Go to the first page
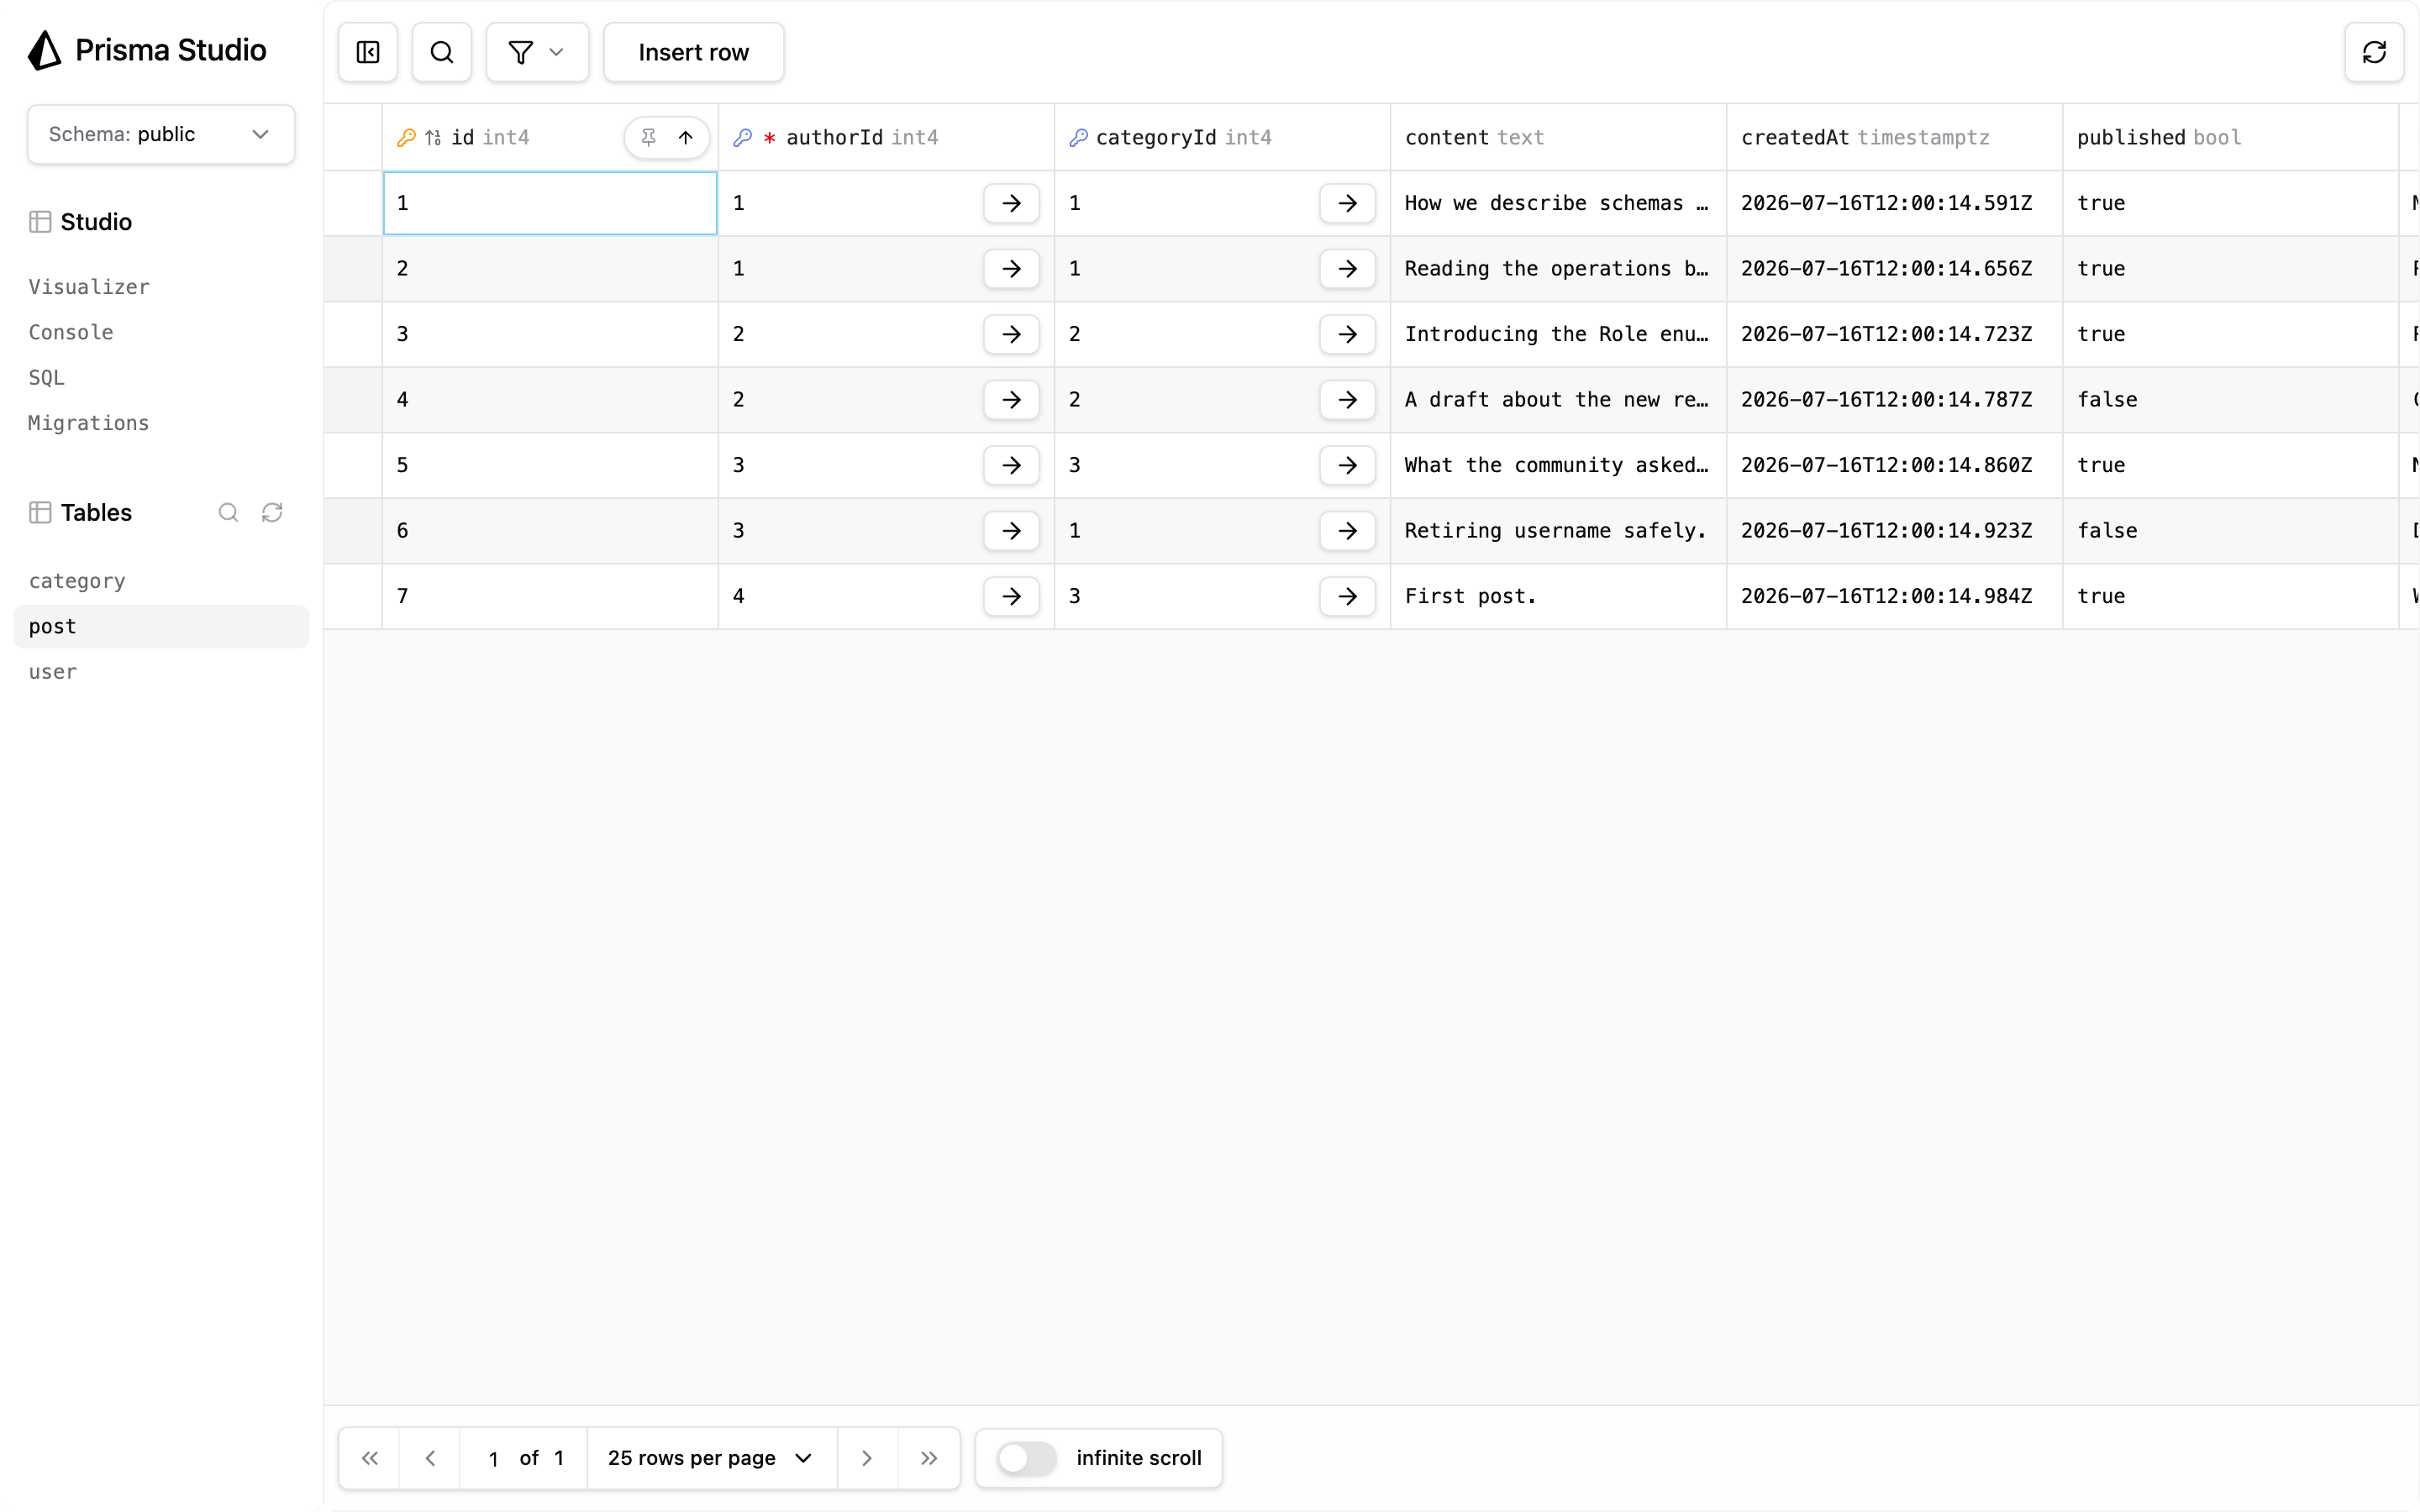This screenshot has width=2420, height=1512. click(x=369, y=1458)
